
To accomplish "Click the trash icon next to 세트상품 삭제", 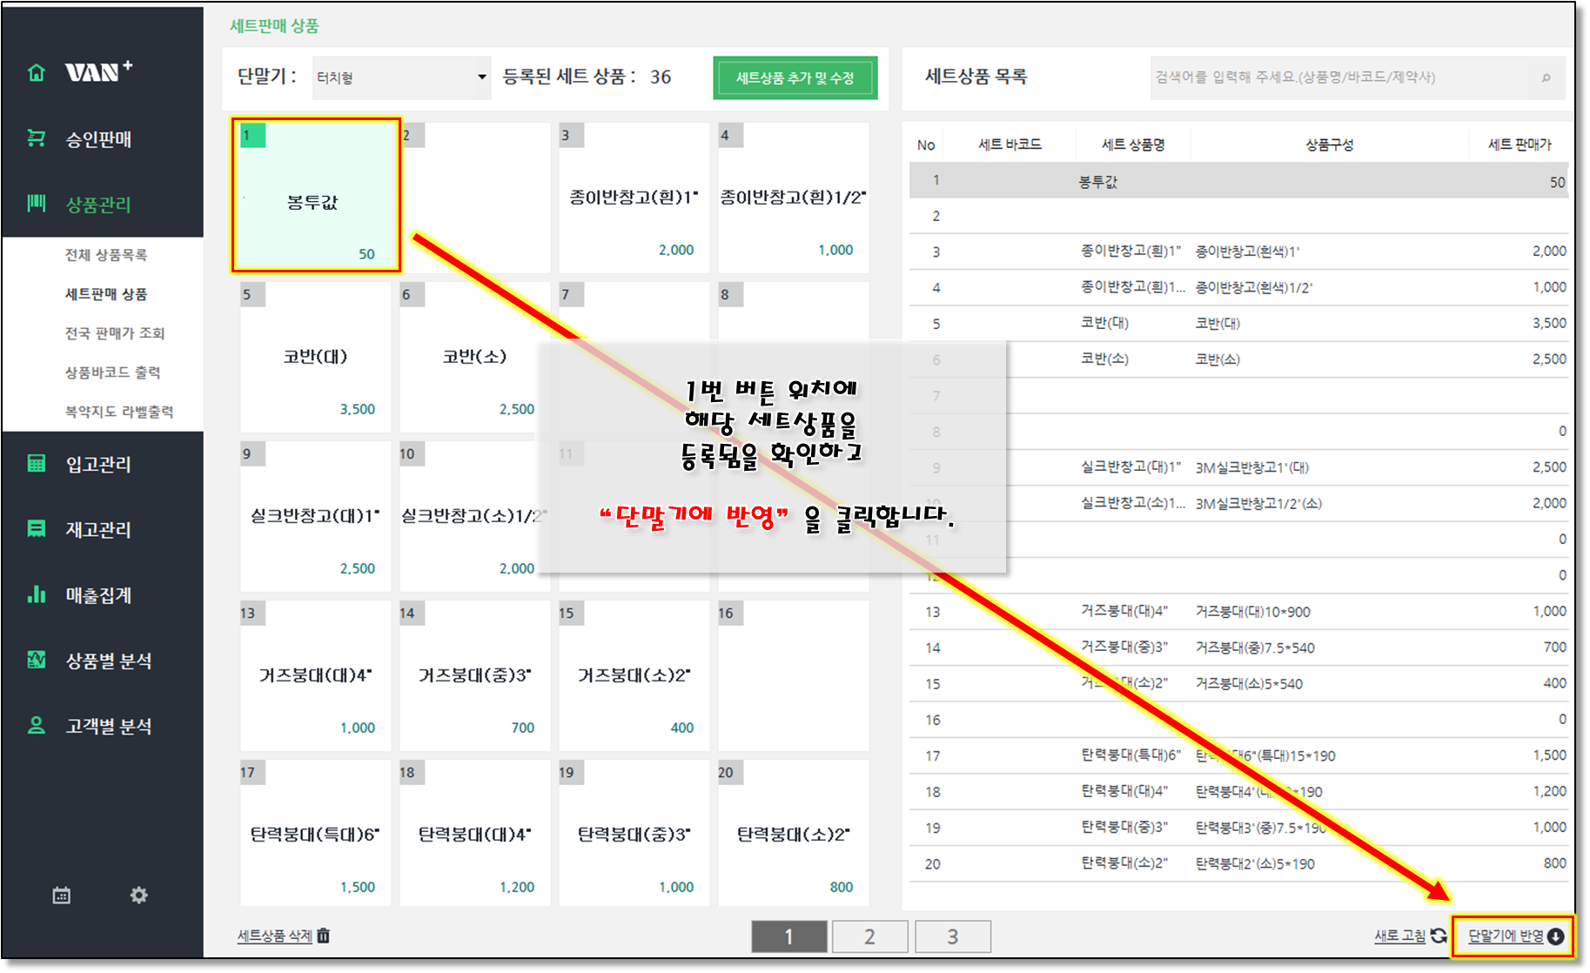I will (x=324, y=936).
